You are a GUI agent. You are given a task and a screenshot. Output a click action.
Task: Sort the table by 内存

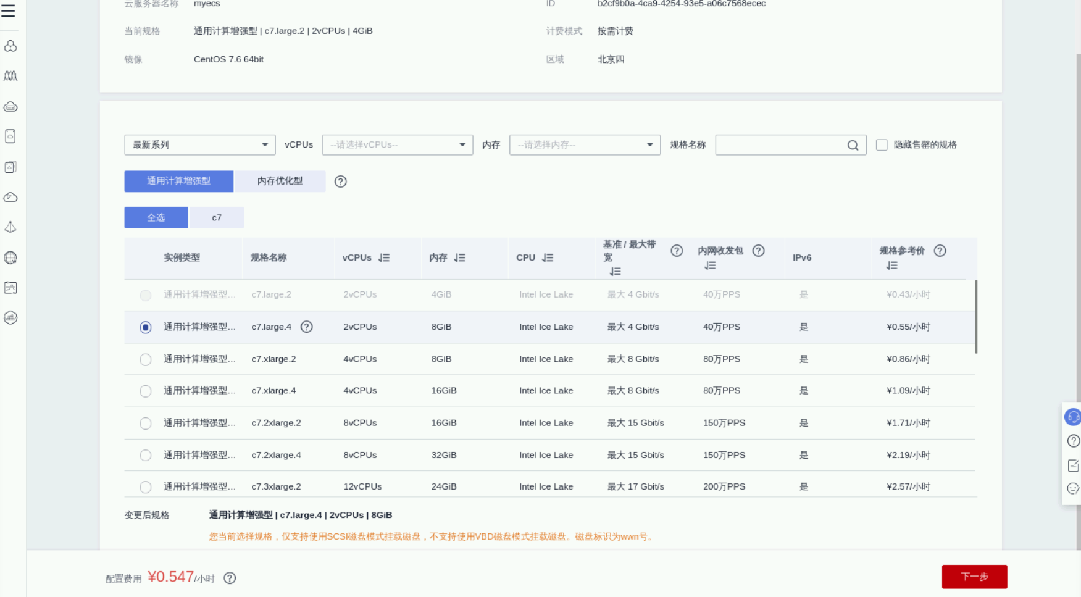point(460,258)
